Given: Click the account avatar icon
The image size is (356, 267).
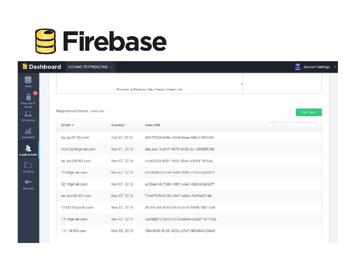Looking at the screenshot, I should (x=298, y=67).
